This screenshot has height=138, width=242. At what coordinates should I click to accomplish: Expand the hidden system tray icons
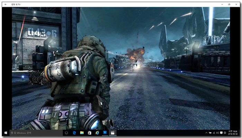(206, 133)
